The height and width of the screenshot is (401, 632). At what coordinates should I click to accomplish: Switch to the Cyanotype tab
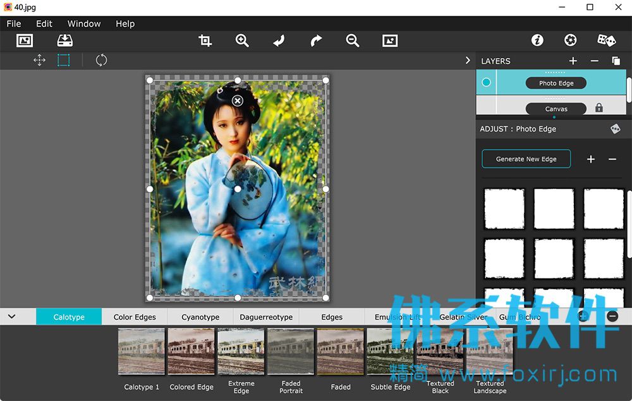point(200,317)
